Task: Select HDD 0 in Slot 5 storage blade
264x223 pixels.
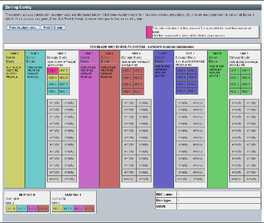Action: point(127,91)
